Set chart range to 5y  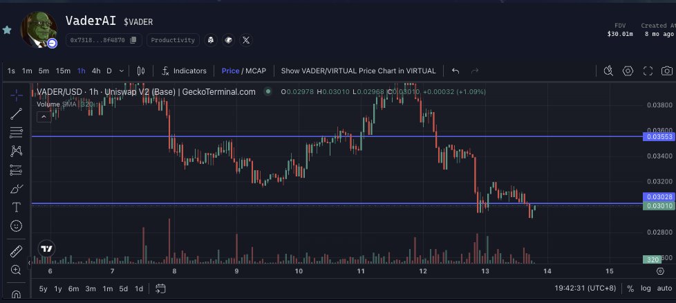click(x=43, y=288)
